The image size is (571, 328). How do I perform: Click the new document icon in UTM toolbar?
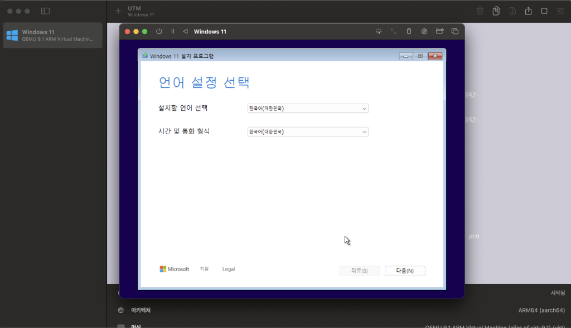pos(512,11)
